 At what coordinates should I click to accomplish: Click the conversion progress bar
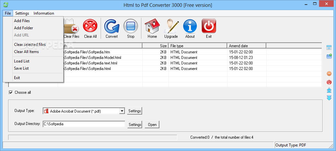[93, 137]
